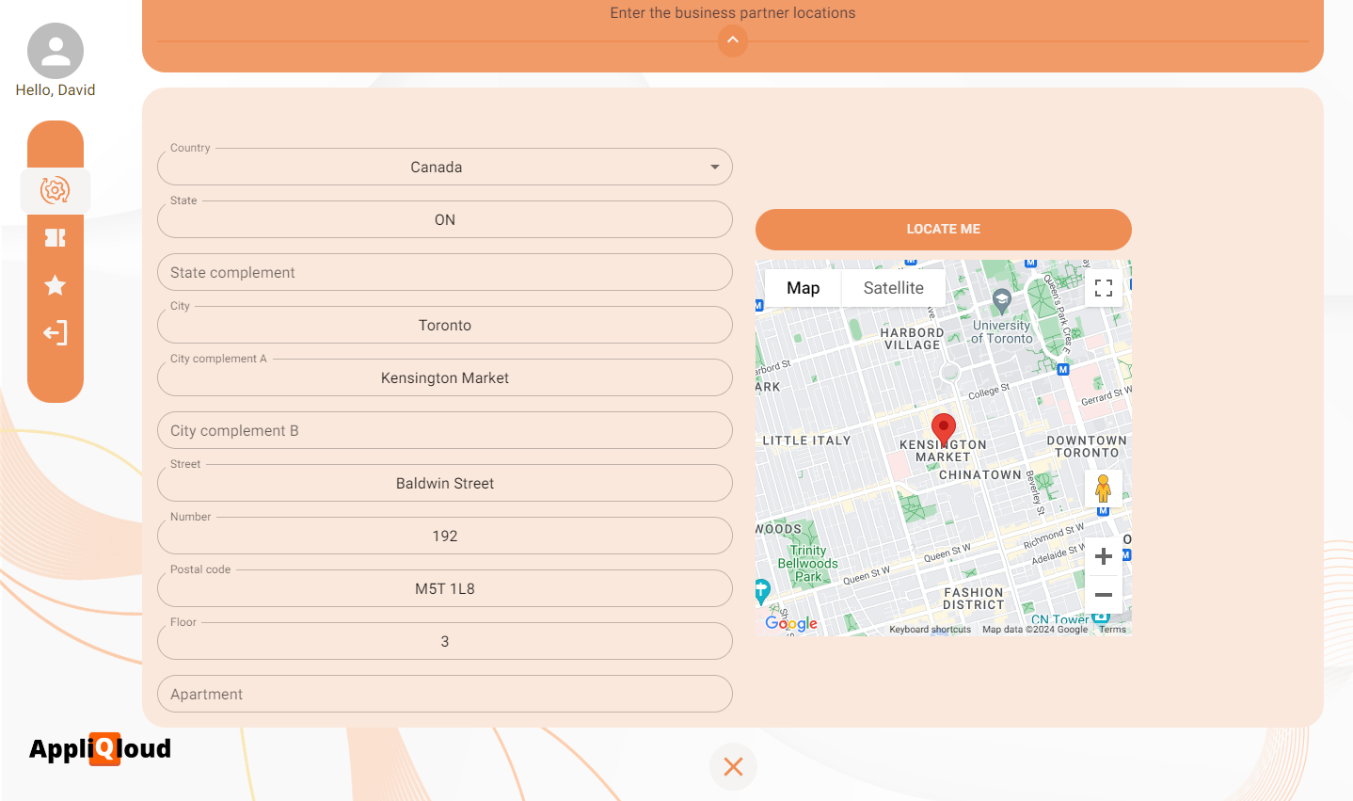Click the logout icon in the sidebar

tap(56, 332)
